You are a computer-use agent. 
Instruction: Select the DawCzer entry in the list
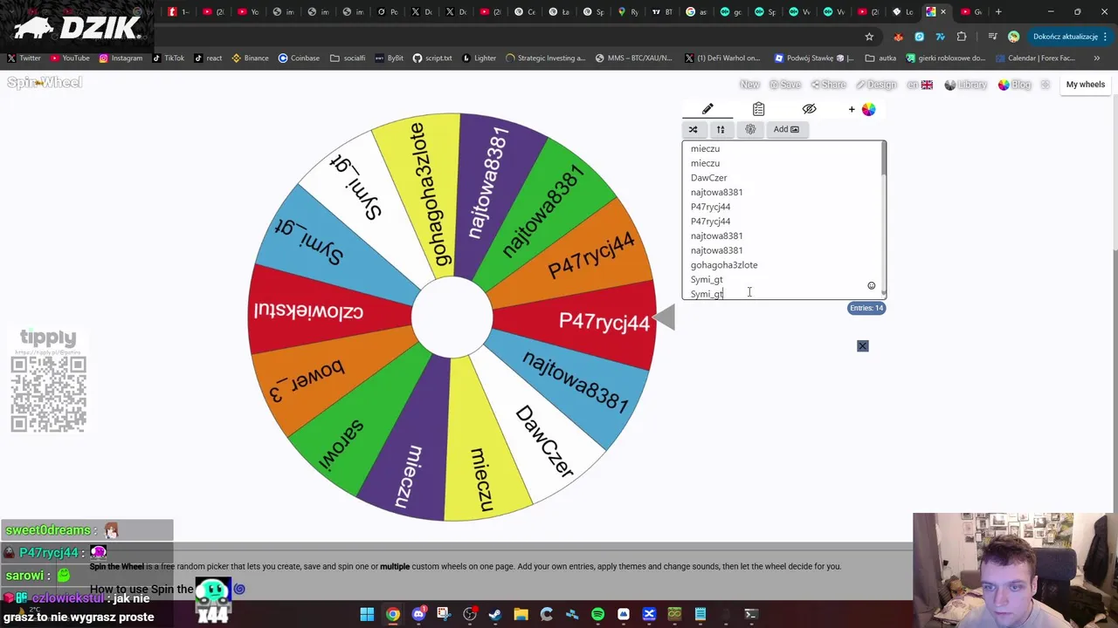[x=708, y=178]
